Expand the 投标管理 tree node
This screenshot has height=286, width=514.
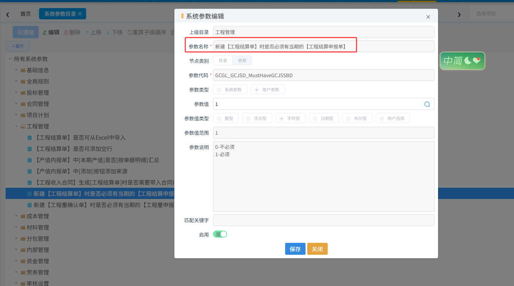click(x=16, y=93)
